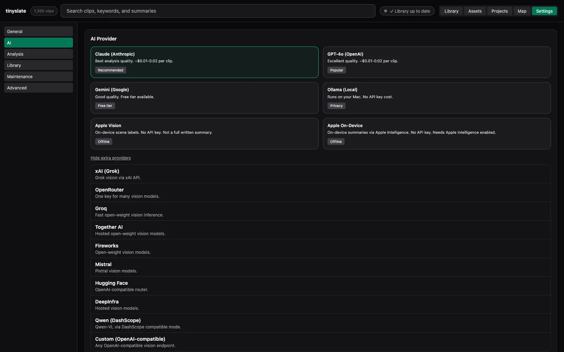Choose Apple On-Device provider card
Image resolution: width=564 pixels, height=352 pixels.
437,133
